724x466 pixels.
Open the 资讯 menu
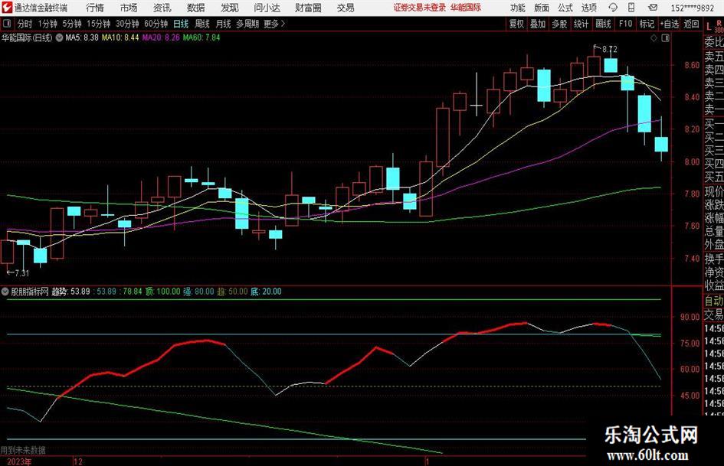(x=162, y=8)
